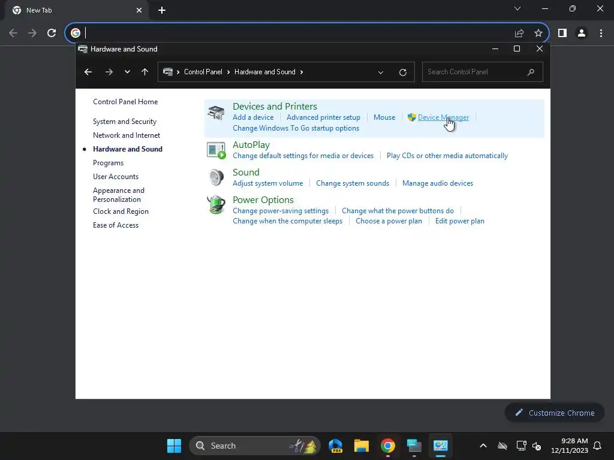Viewport: 614px width, 460px height.
Task: Open Device Manager link
Action: 443,117
